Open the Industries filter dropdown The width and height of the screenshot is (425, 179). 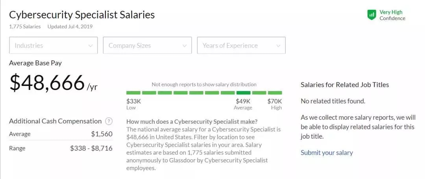[x=53, y=45]
